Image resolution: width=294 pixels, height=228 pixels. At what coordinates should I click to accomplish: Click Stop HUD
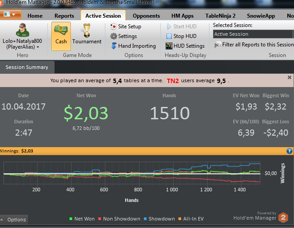182,36
